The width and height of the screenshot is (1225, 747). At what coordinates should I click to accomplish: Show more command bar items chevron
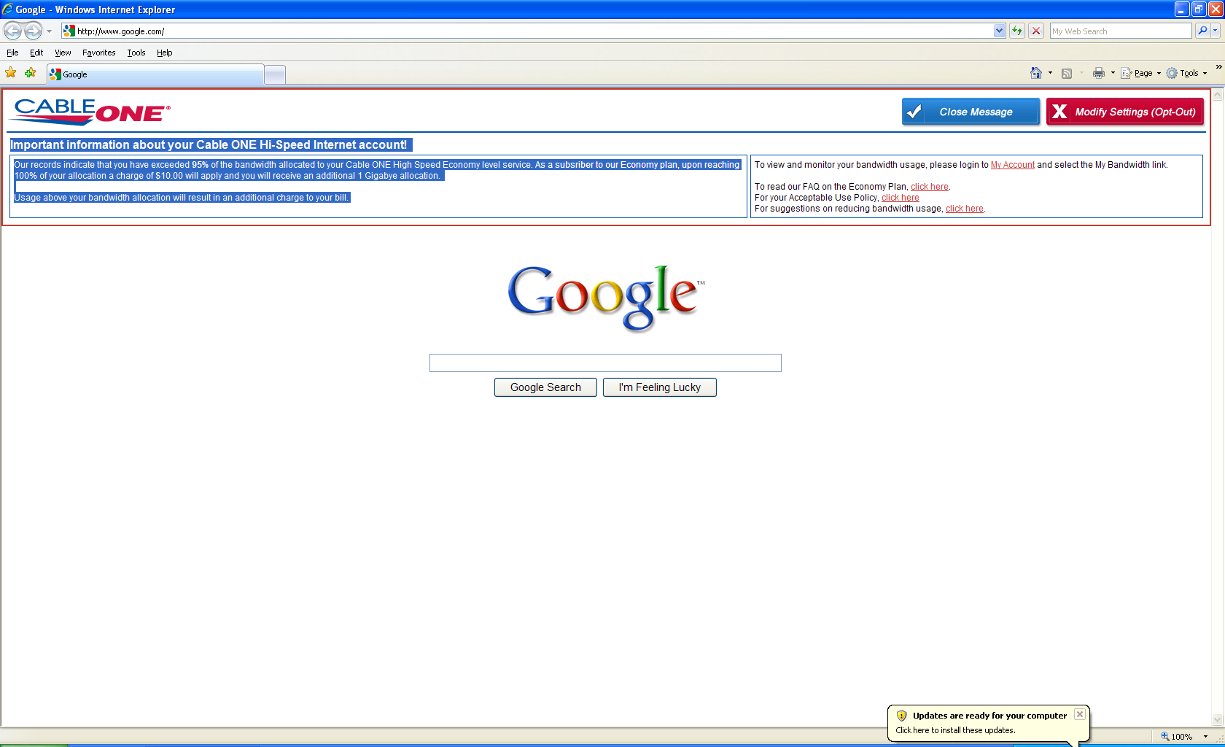click(x=1218, y=67)
